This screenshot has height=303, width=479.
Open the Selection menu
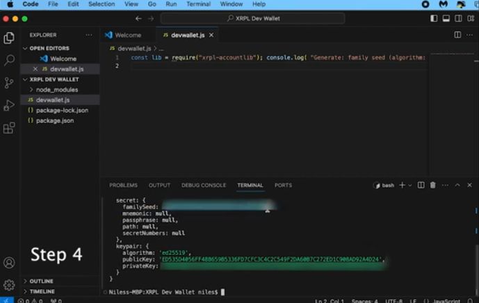[102, 4]
